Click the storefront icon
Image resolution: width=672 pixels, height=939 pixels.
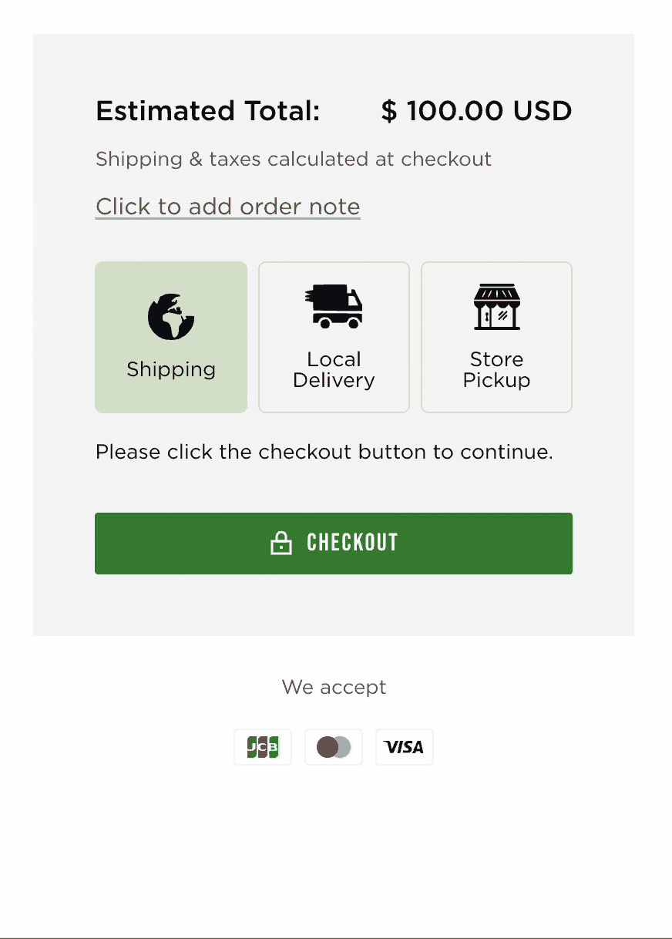[496, 307]
